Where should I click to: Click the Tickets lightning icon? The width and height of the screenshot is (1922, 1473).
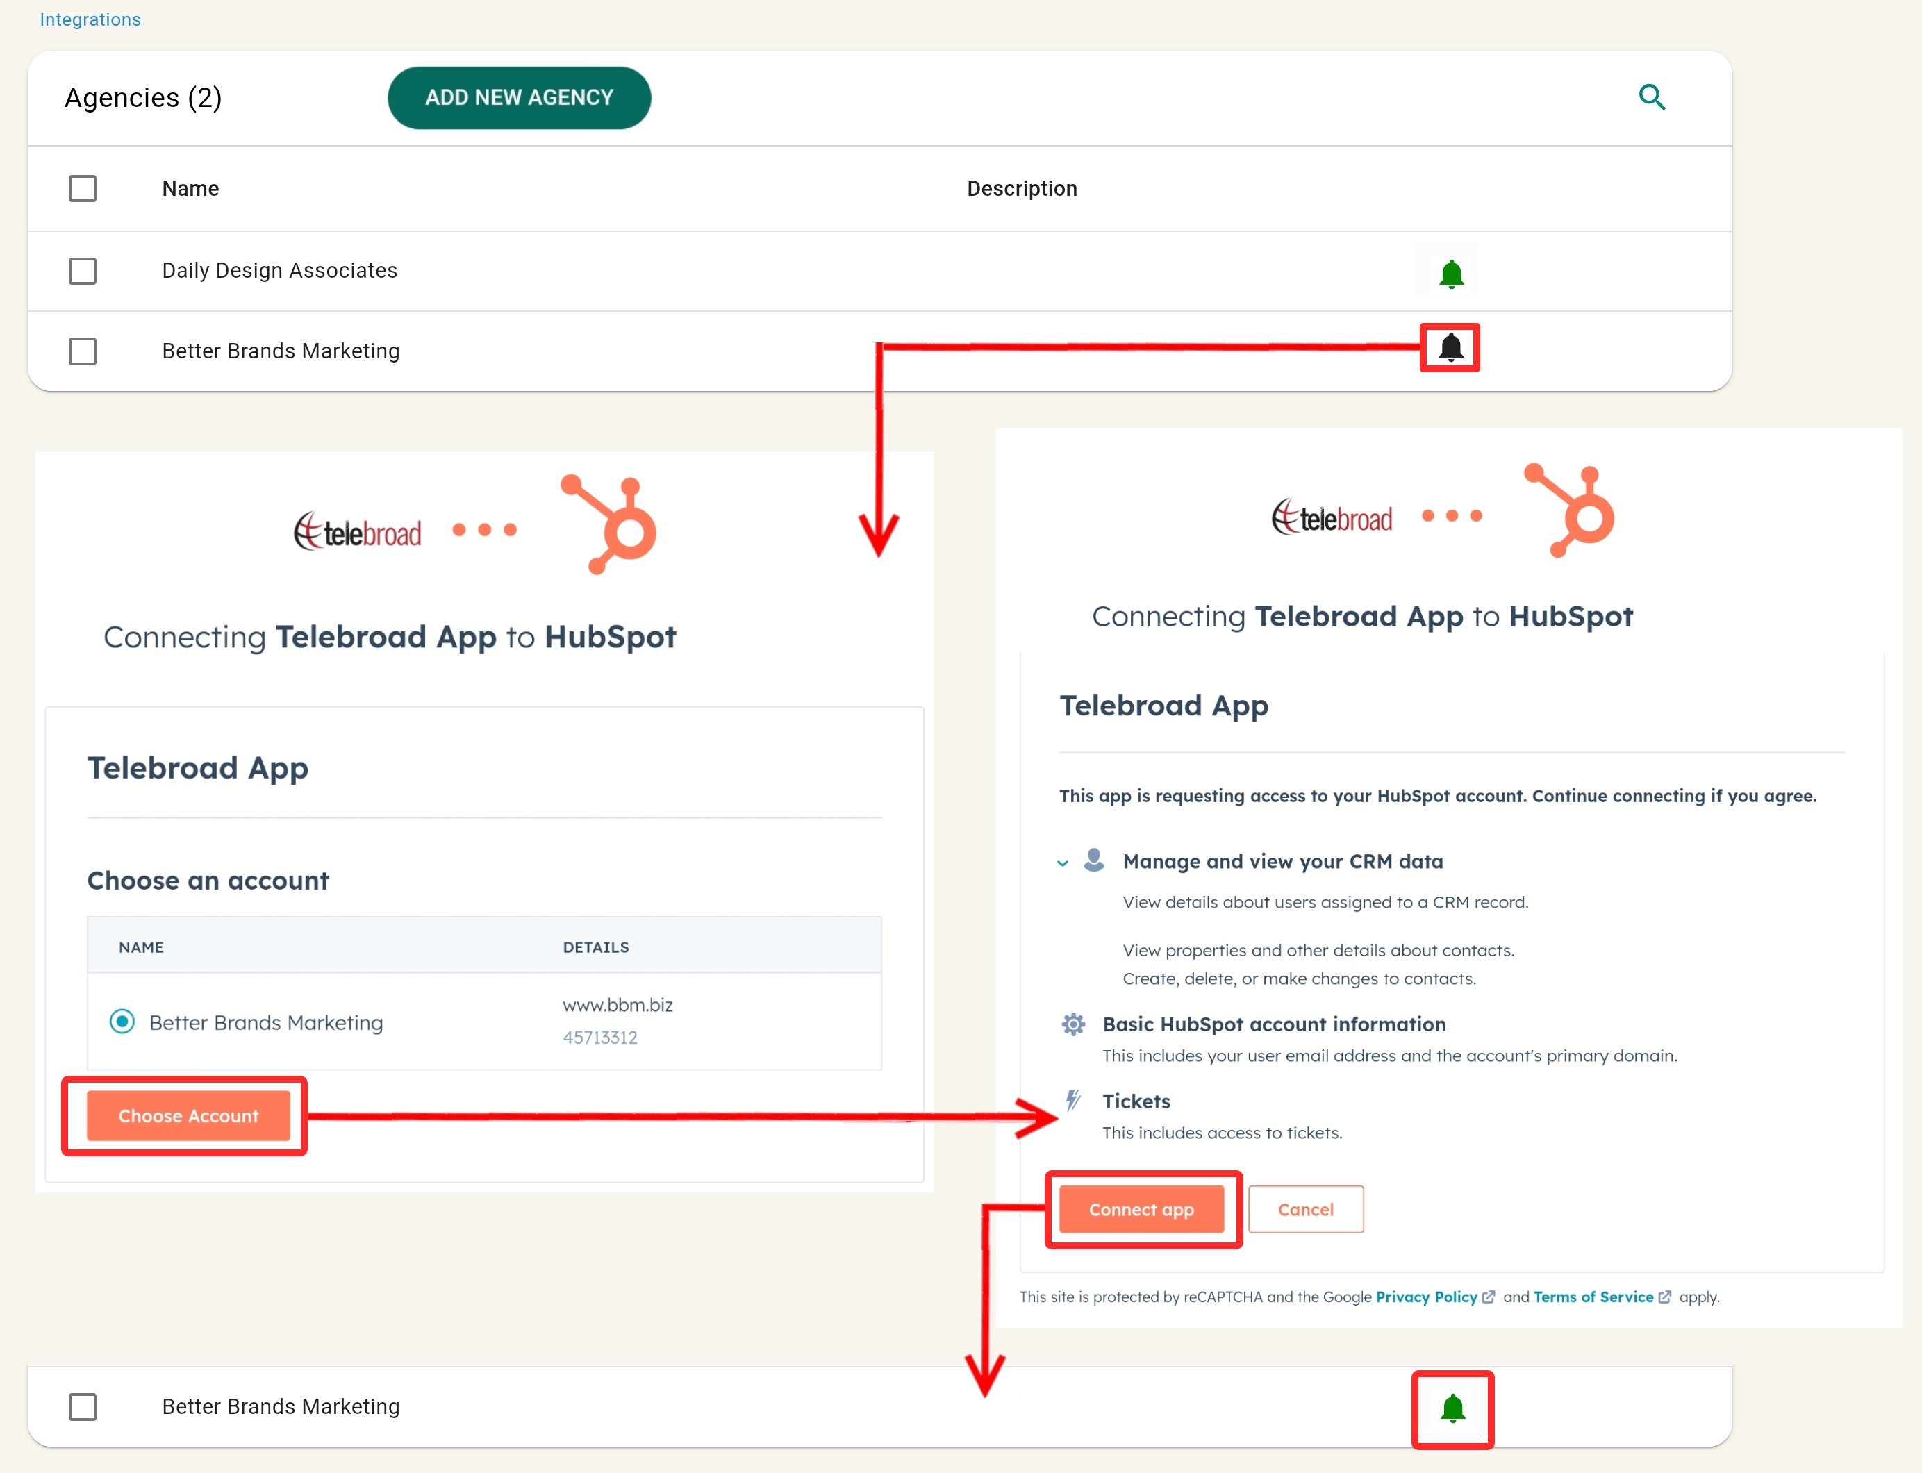[1072, 1100]
